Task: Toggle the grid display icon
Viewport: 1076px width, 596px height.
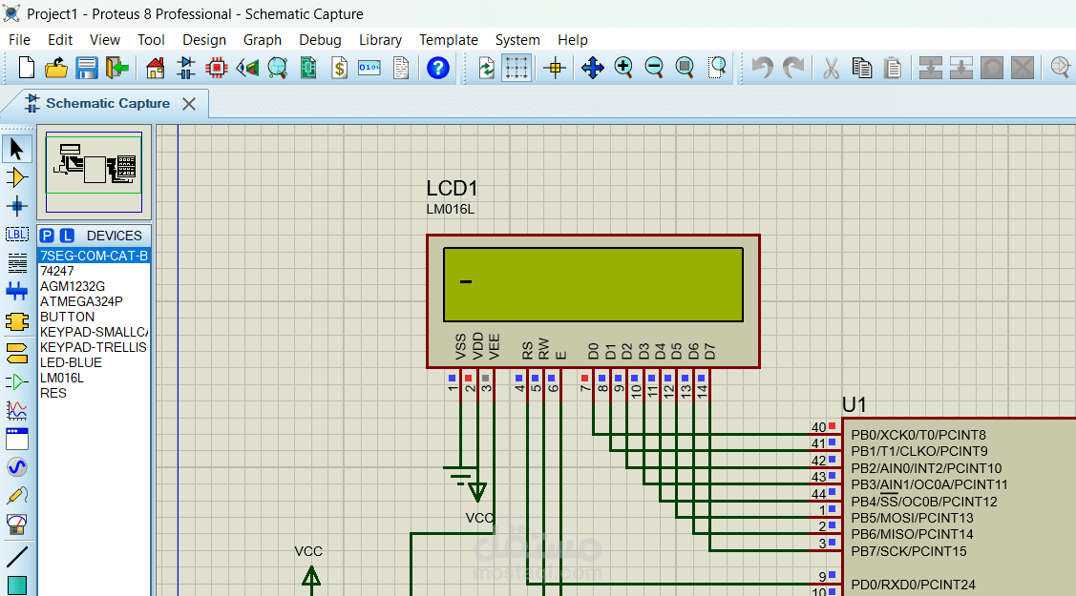Action: pyautogui.click(x=517, y=68)
